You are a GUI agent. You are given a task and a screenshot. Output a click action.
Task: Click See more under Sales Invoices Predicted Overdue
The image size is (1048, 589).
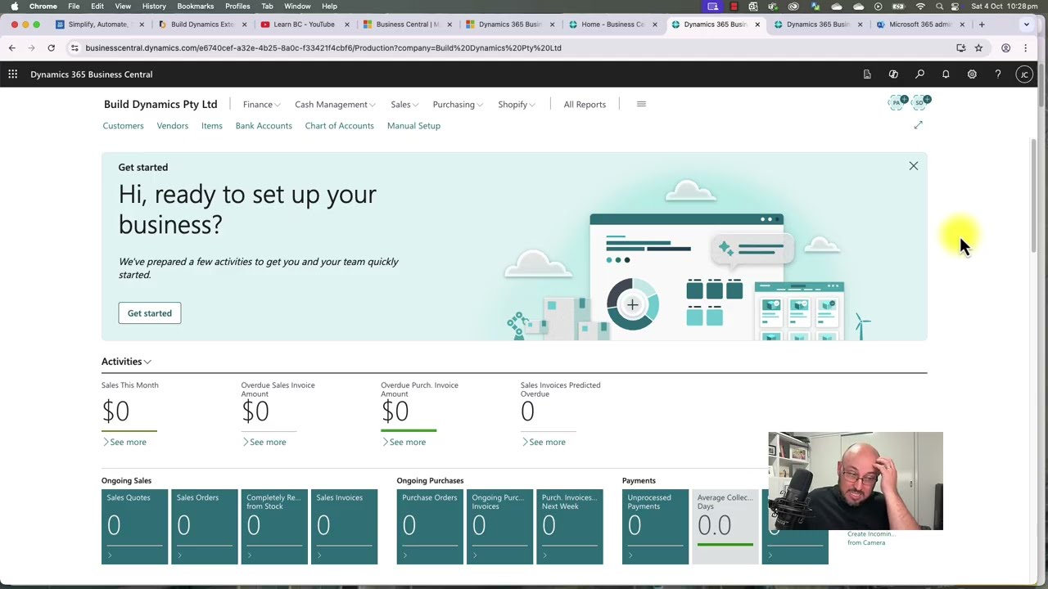pos(544,443)
